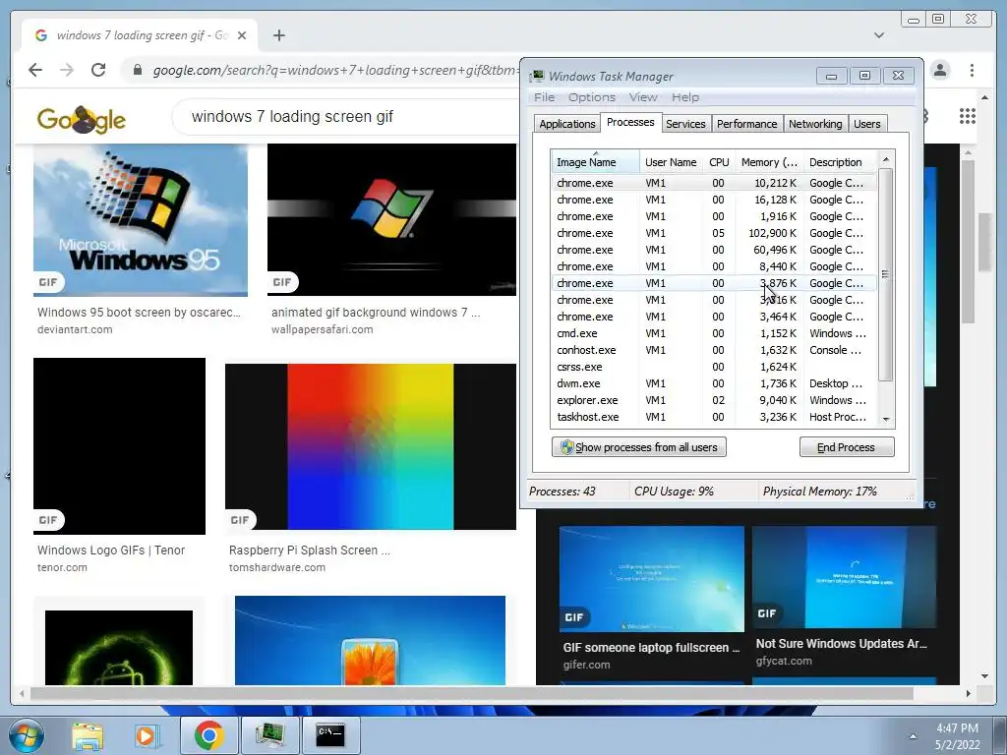Open Windows Explorer from the taskbar

[88, 736]
